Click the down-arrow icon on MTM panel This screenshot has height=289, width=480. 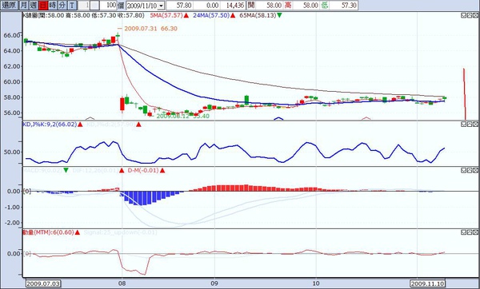pyautogui.click(x=464, y=232)
